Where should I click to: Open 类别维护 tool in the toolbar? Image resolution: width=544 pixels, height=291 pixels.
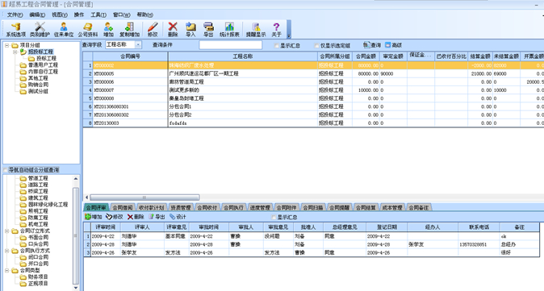(40, 30)
